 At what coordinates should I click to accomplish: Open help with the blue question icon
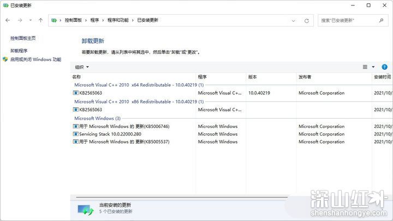[384, 67]
